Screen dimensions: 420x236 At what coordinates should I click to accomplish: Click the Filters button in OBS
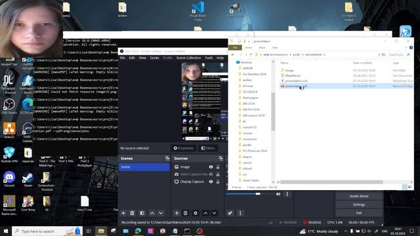click(208, 148)
